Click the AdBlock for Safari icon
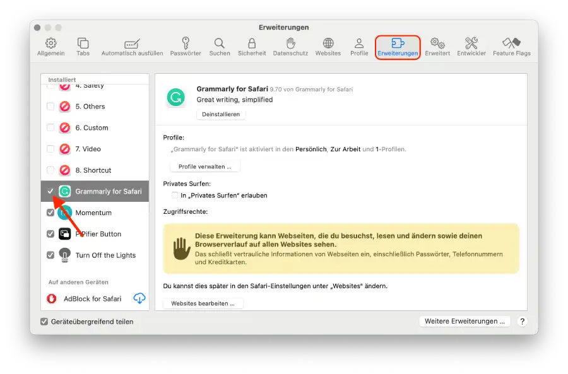The image size is (568, 374). tap(52, 299)
